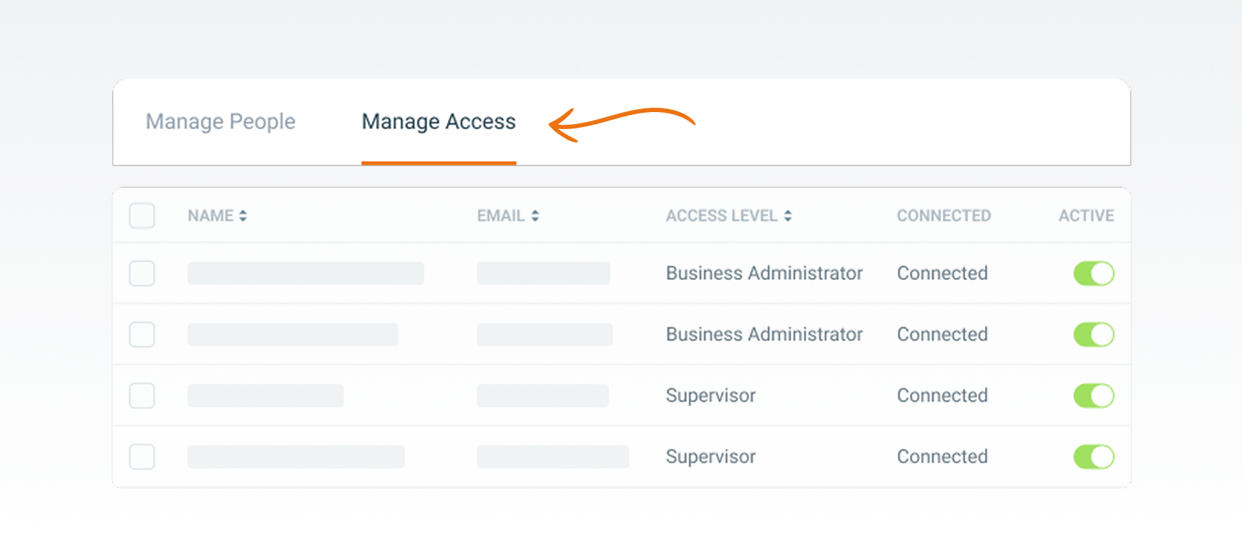Viewport: 1242px width, 542px height.
Task: Sort by the Name column arrows
Action: coord(243,216)
